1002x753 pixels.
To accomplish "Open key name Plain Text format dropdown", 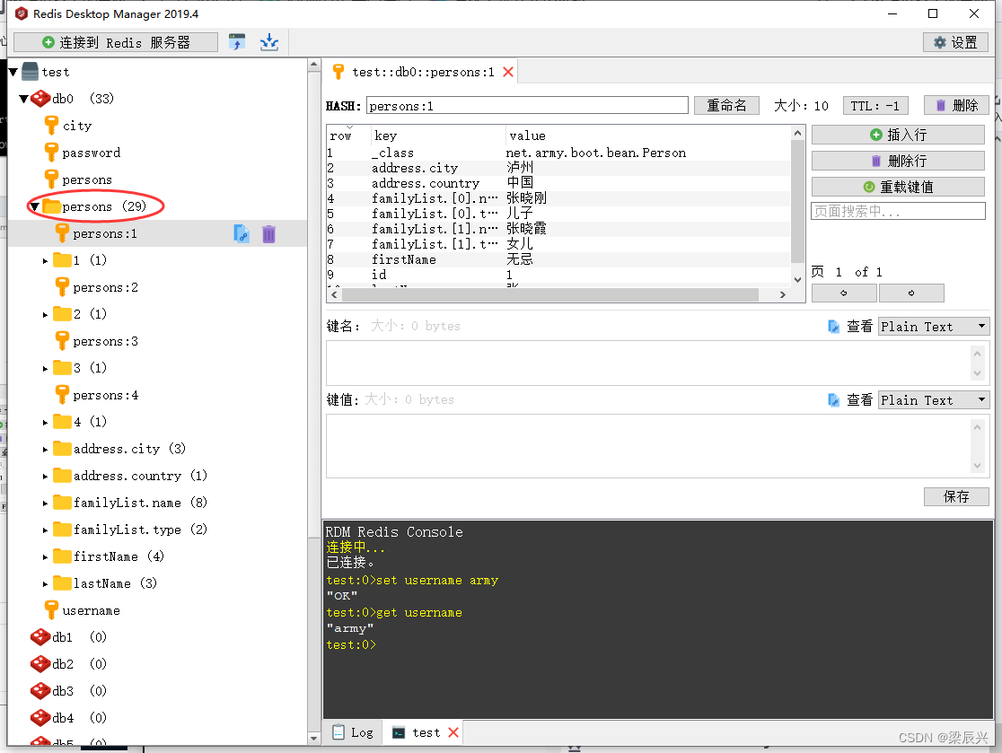I will coord(934,327).
